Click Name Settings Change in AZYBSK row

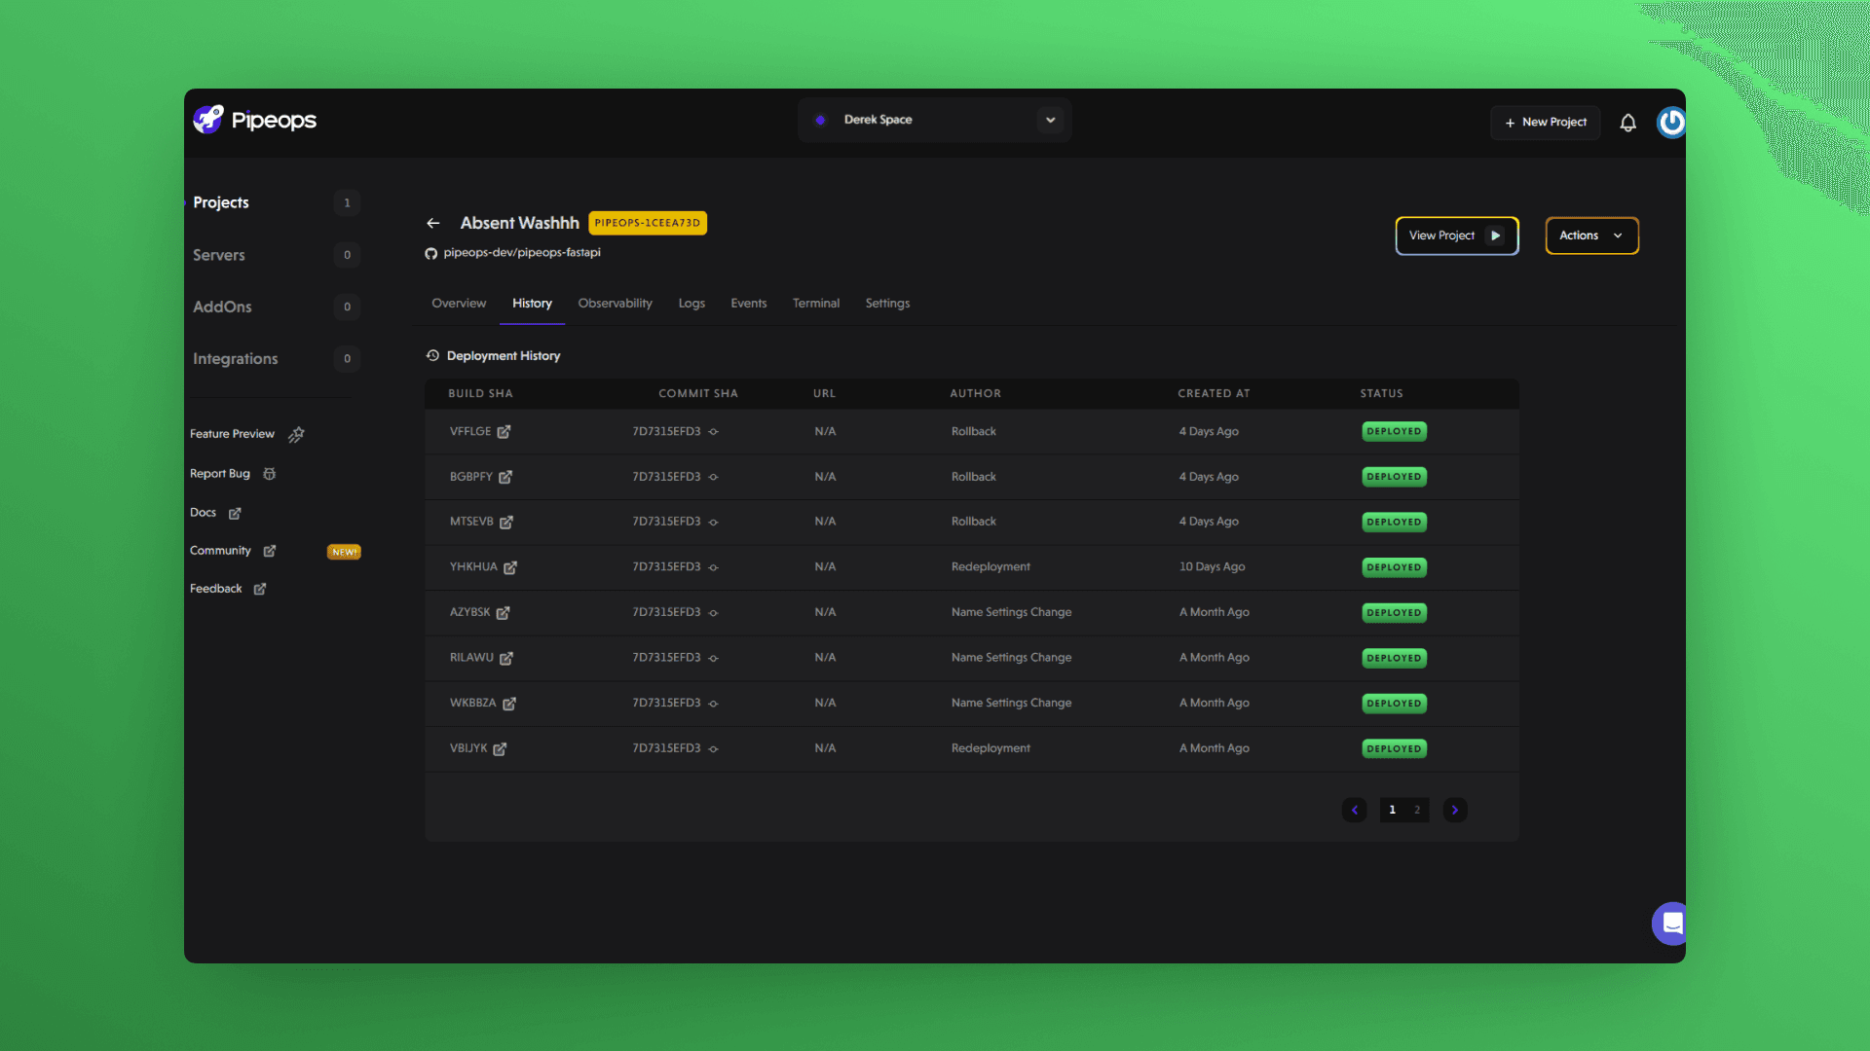(1011, 612)
